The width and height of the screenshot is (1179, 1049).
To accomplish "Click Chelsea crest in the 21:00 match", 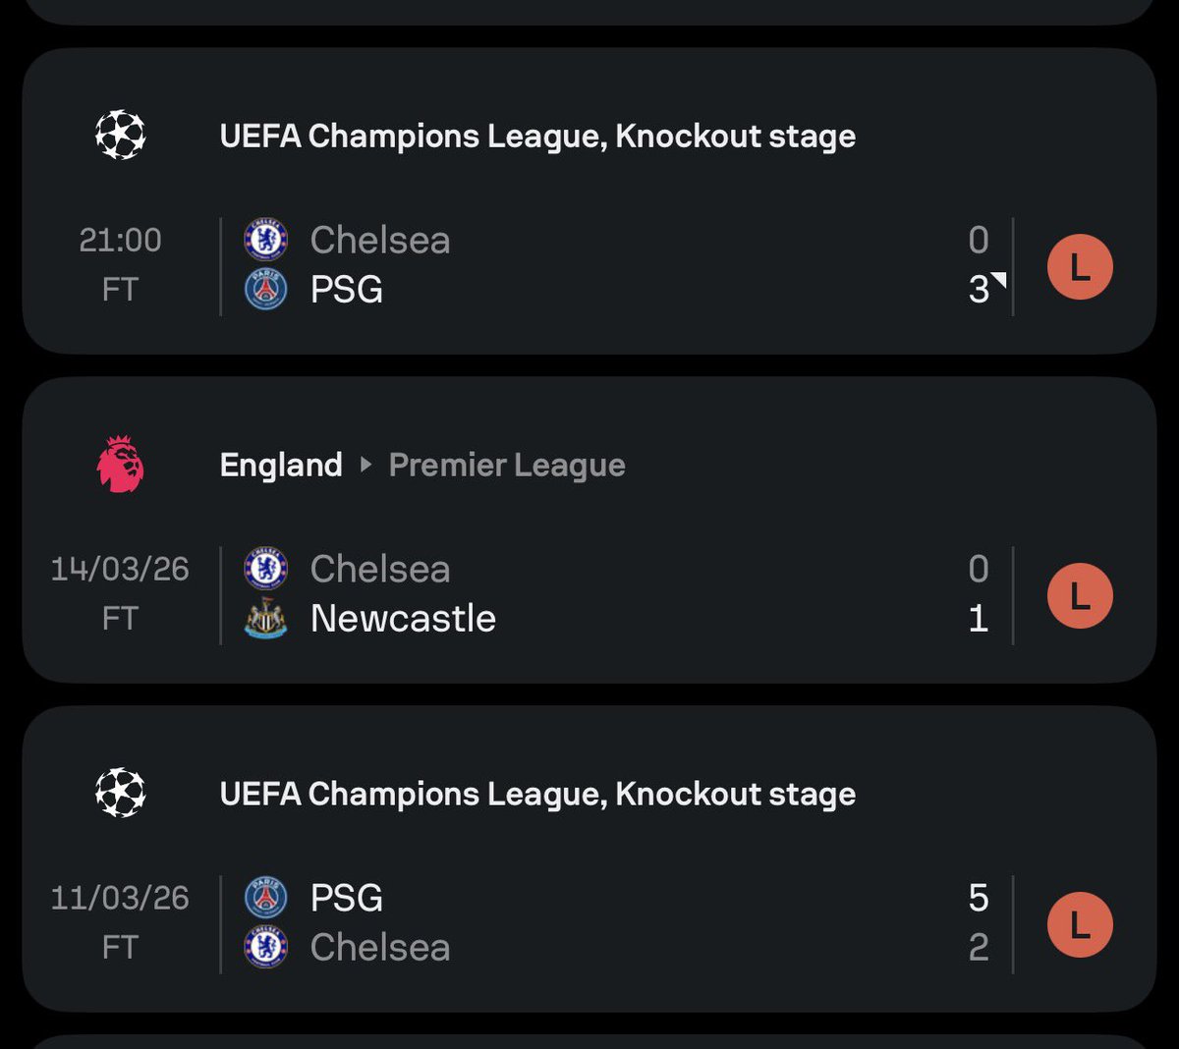I will pos(265,240).
